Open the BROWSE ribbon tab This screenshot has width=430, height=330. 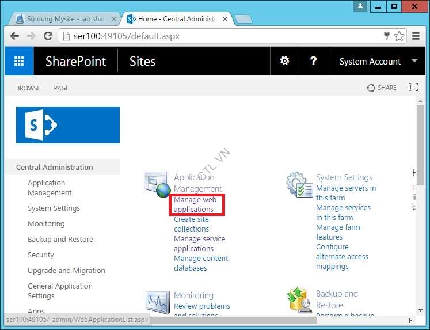click(28, 88)
